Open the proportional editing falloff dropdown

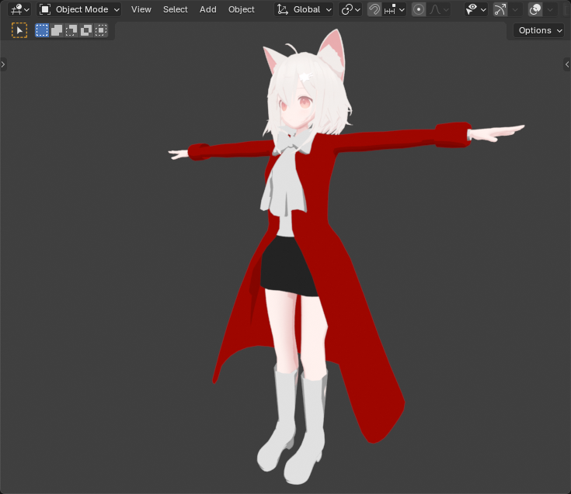pyautogui.click(x=439, y=9)
